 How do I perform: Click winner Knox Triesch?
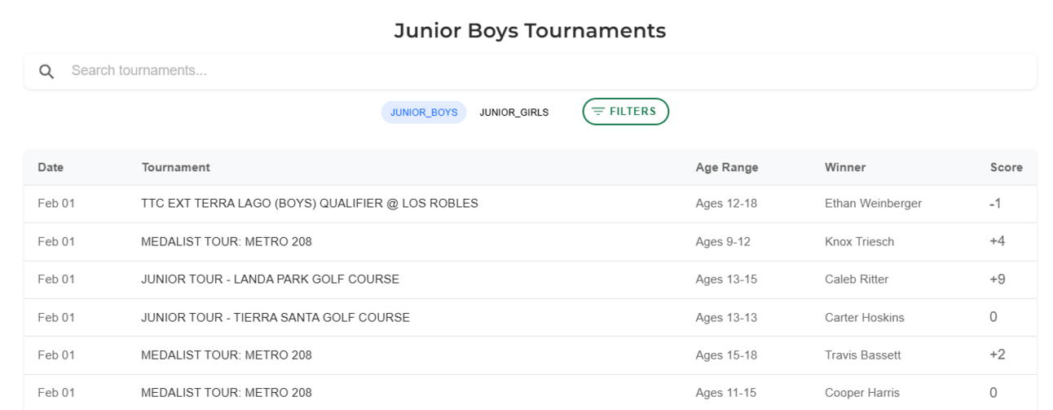(859, 241)
